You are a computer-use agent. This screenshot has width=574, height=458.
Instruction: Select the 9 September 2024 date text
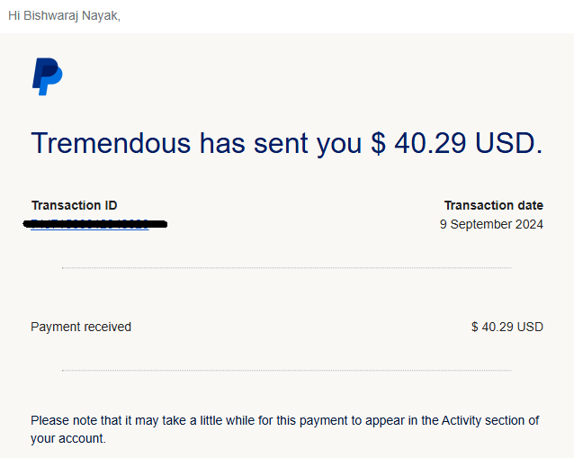(491, 224)
